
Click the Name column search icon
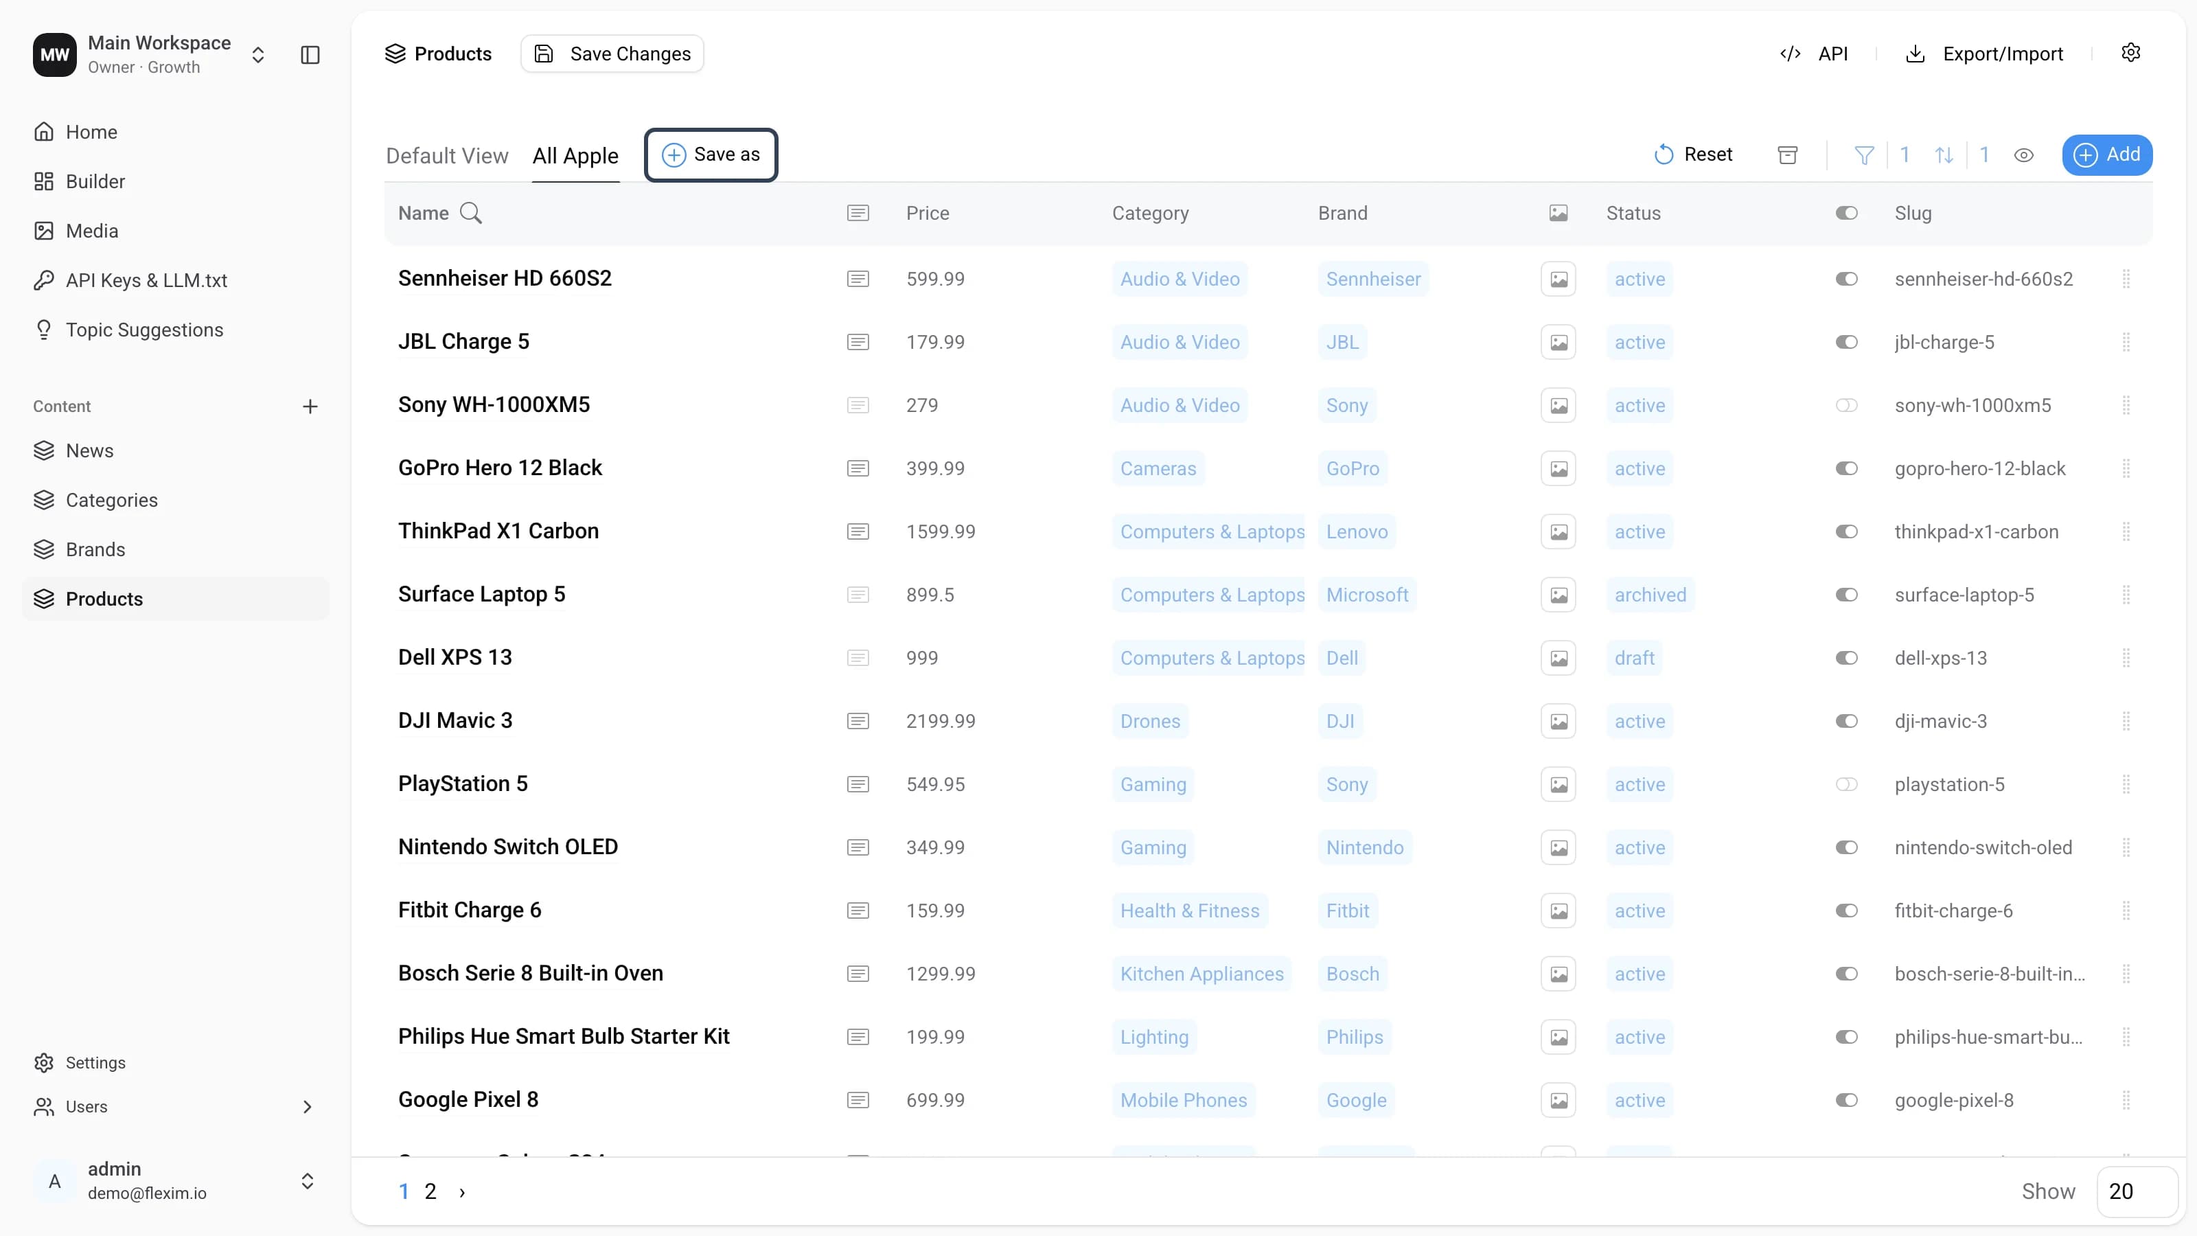[x=471, y=214]
